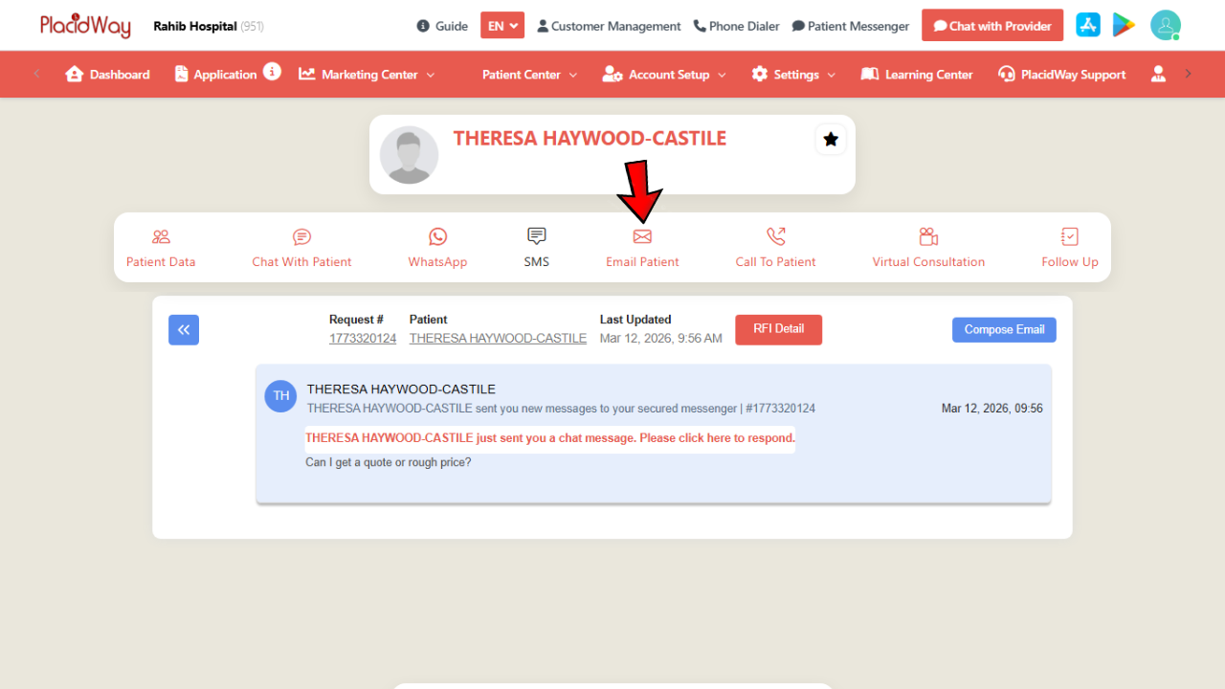The height and width of the screenshot is (689, 1225).
Task: Open WhatsApp messaging icon
Action: (437, 236)
